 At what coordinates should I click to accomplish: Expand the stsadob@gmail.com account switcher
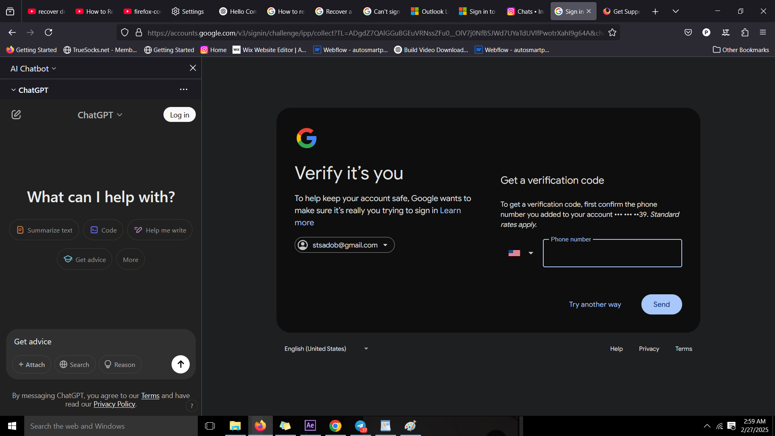pyautogui.click(x=344, y=245)
